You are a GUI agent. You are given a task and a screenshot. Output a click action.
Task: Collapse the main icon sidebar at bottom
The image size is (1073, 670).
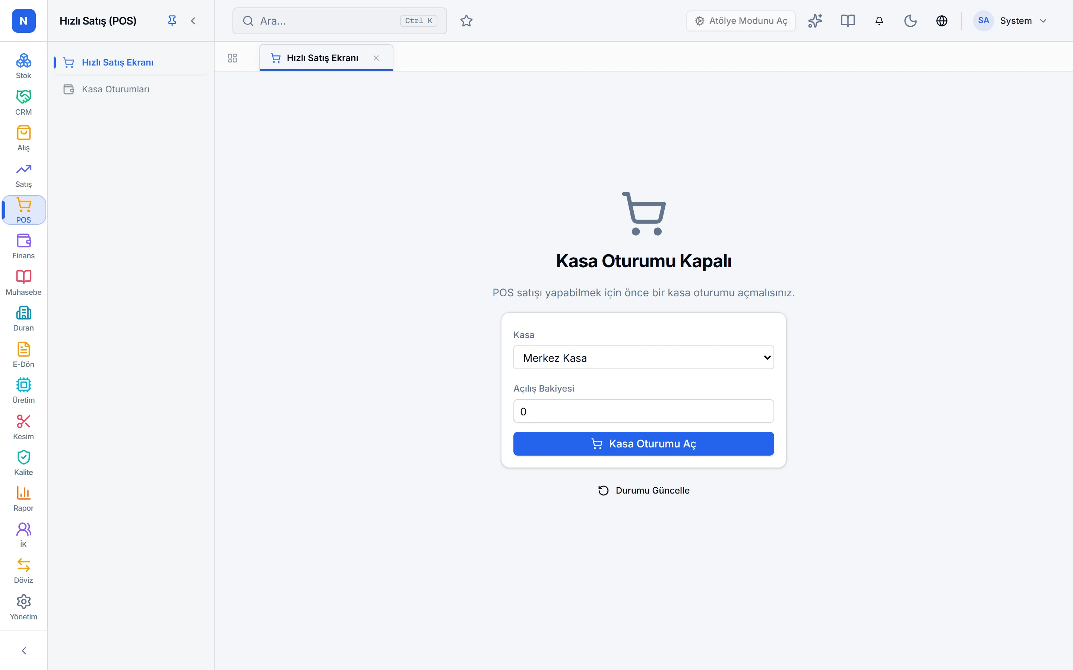pyautogui.click(x=23, y=651)
